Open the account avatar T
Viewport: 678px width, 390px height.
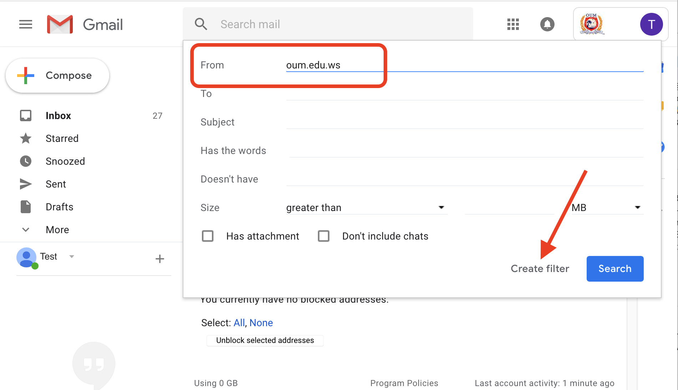point(651,24)
